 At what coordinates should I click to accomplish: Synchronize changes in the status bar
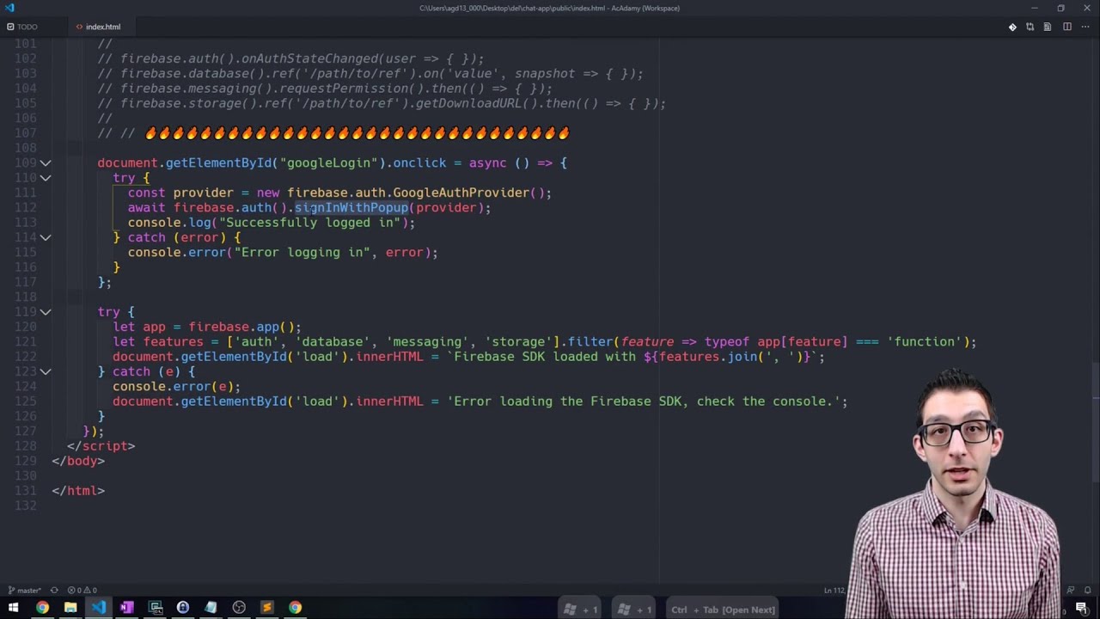click(x=54, y=591)
